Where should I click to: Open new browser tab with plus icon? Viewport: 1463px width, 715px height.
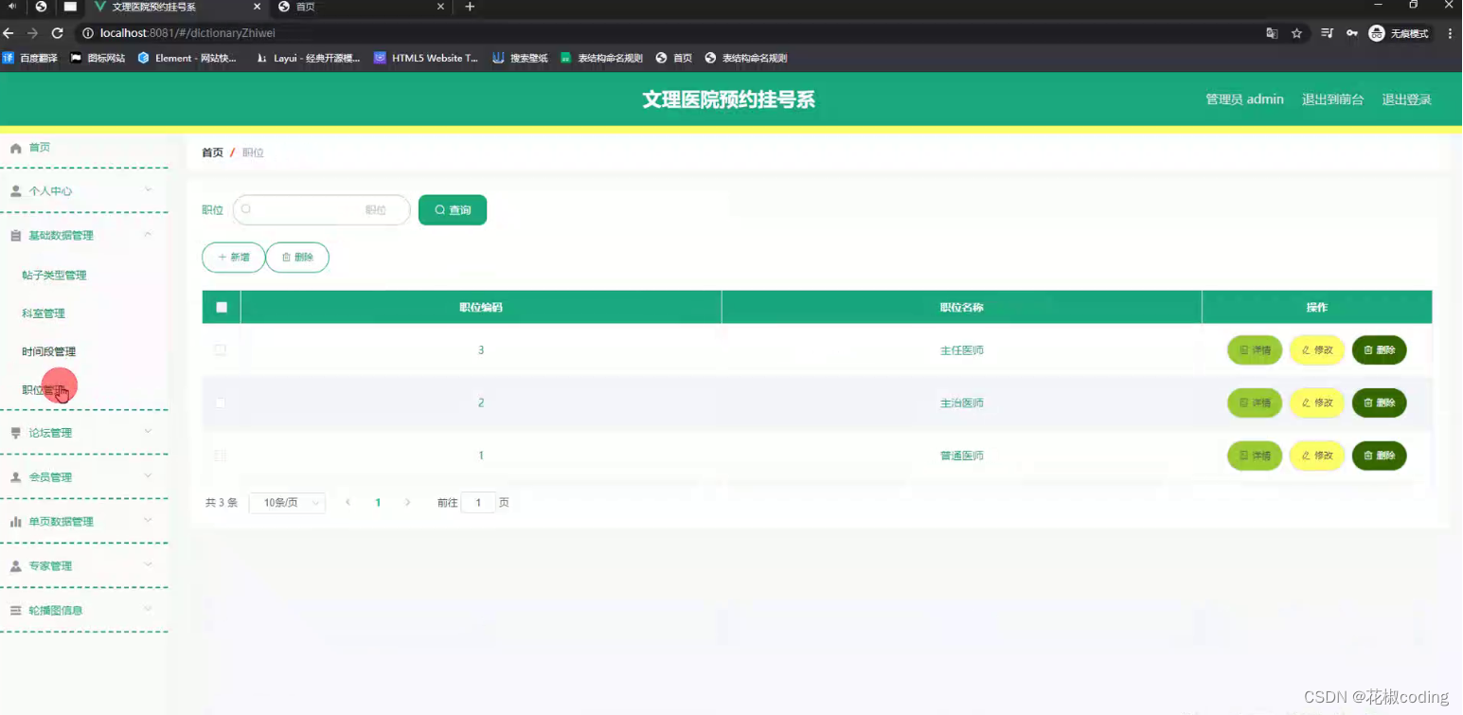(470, 7)
